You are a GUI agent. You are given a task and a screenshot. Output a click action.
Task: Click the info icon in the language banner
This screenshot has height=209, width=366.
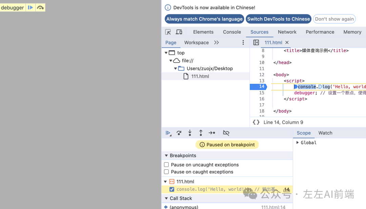pyautogui.click(x=168, y=7)
